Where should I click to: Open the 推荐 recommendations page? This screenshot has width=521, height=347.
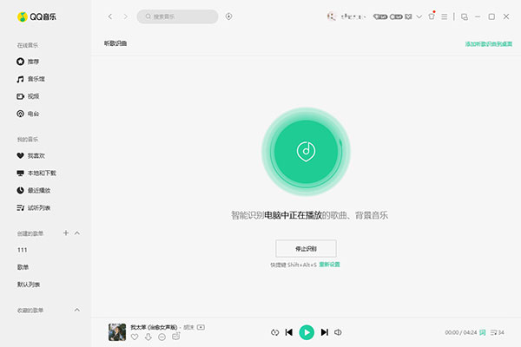(33, 62)
